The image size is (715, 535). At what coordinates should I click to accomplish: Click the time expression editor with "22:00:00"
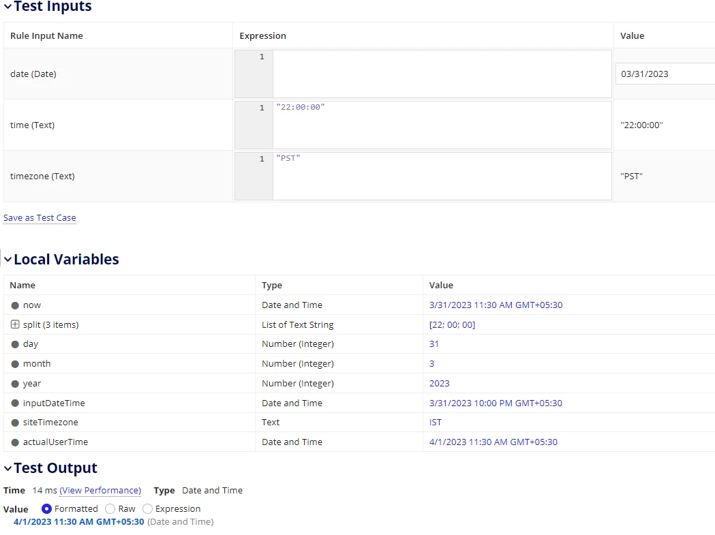tap(442, 125)
